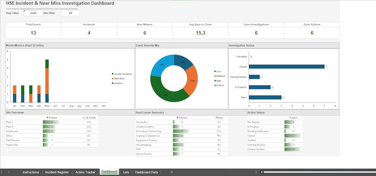Select the Near Misses value 6
This screenshot has width=376, height=176.
tap(144, 33)
